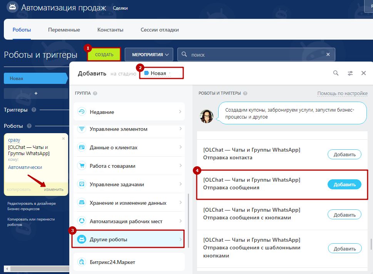Clear the search field with X icon

pos(328,55)
